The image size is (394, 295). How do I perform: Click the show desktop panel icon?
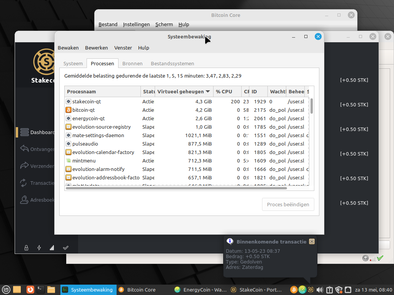tap(17, 290)
